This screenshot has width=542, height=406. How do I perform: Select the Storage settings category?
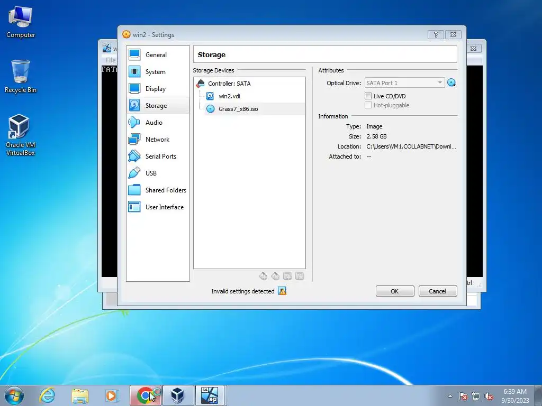(158, 106)
